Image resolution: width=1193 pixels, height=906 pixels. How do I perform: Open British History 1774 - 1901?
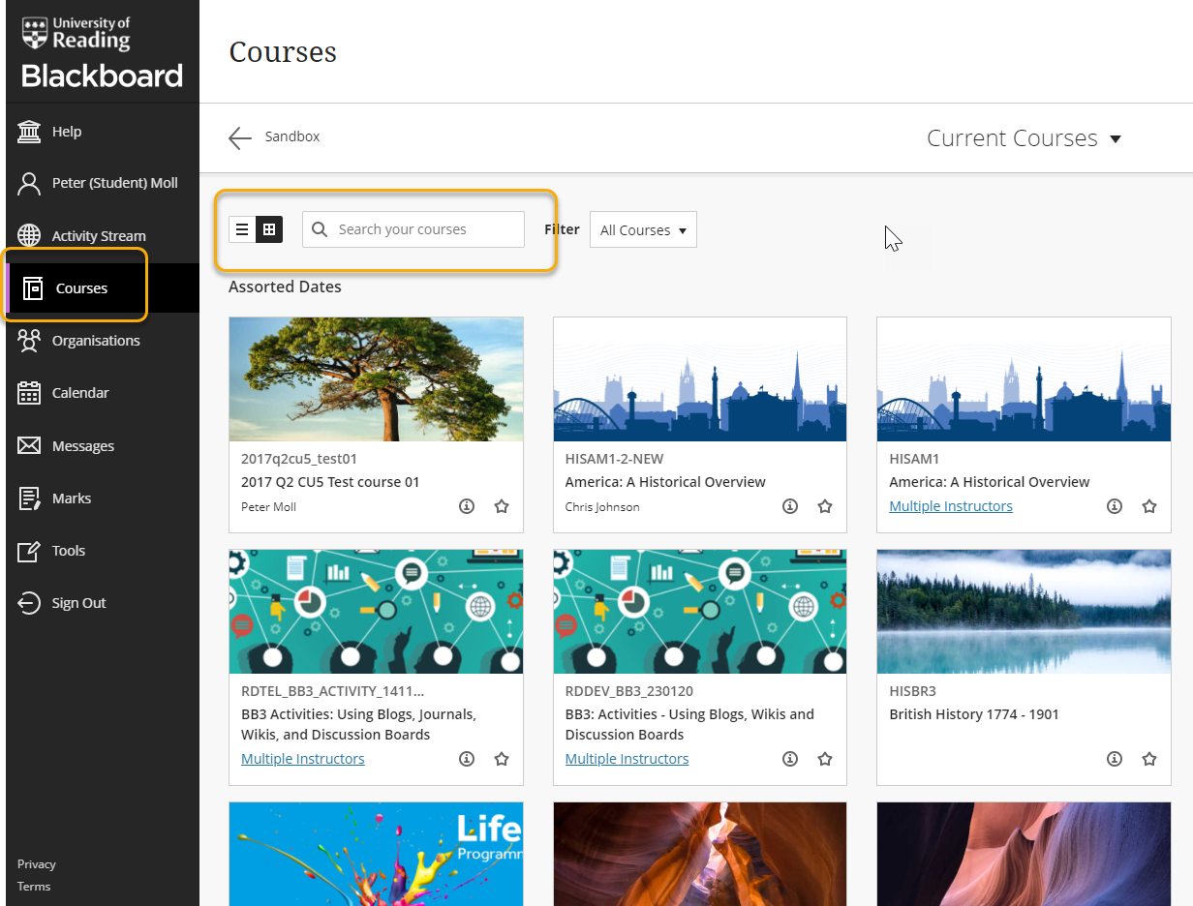pos(974,714)
